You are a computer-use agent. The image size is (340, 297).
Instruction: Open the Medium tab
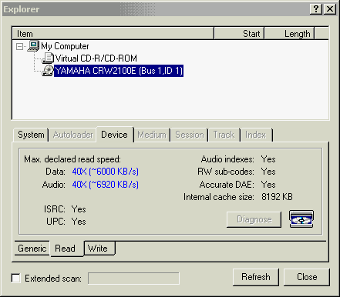[x=152, y=135]
